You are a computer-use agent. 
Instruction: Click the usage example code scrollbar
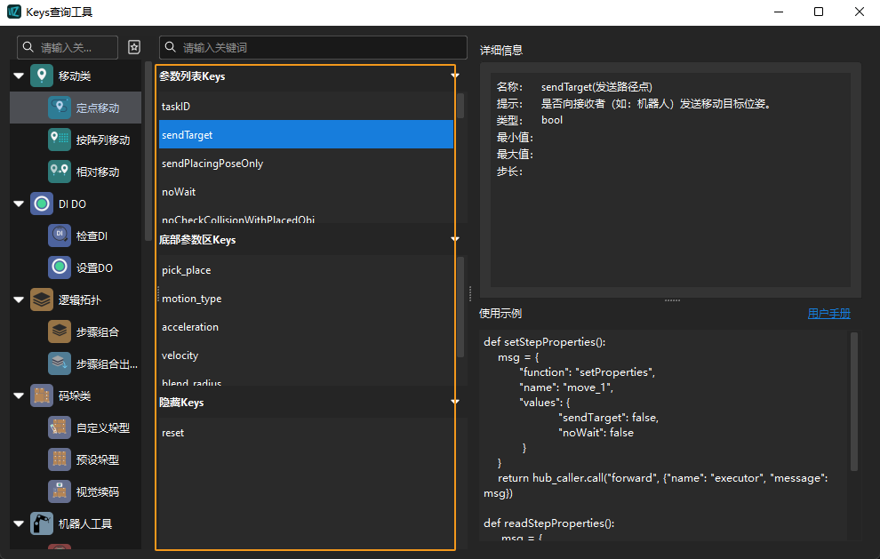[x=854, y=400]
